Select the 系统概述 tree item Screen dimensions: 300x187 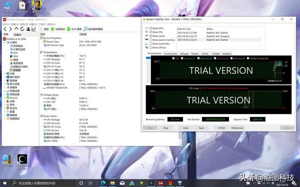click(x=18, y=46)
